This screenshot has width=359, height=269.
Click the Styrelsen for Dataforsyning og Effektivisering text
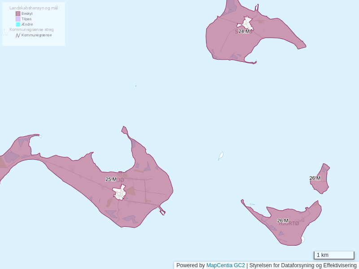(303, 265)
